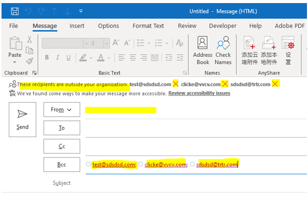Open the Clipboard pane launcher
308x198 pixels.
click(x=34, y=73)
